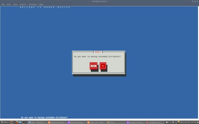
Task: Open the Help menu
Action: [41, 4]
